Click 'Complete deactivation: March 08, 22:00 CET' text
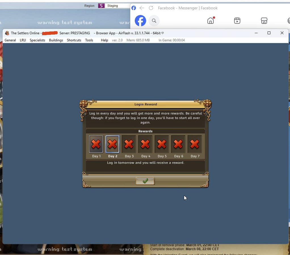 pos(184,249)
